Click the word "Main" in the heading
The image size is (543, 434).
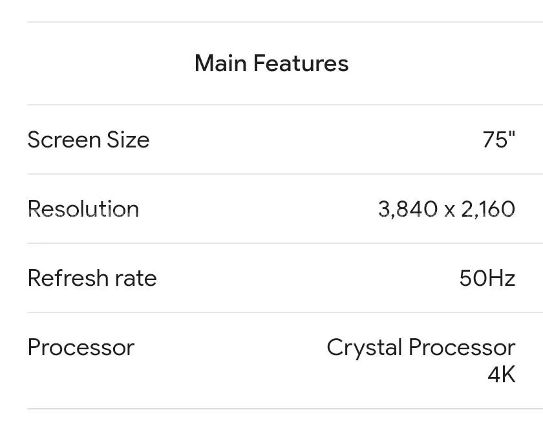tap(220, 63)
